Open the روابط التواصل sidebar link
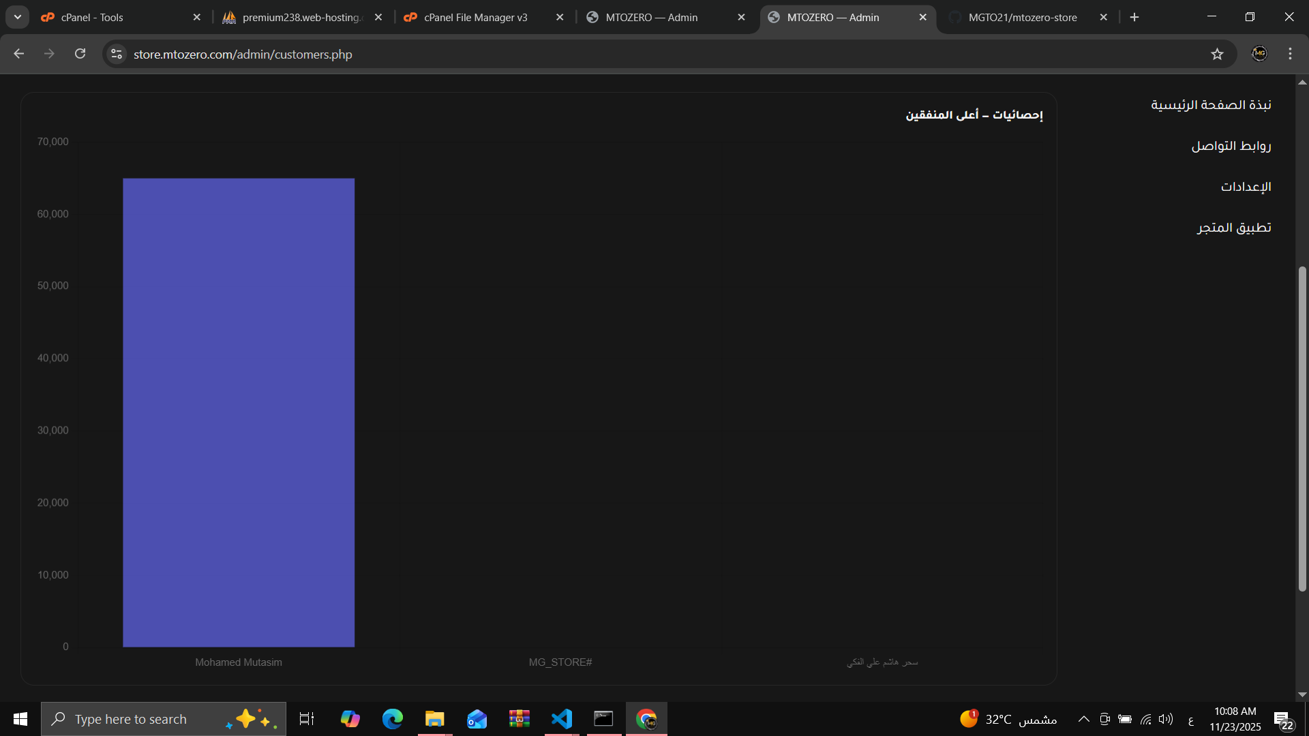The width and height of the screenshot is (1309, 736). click(x=1231, y=145)
